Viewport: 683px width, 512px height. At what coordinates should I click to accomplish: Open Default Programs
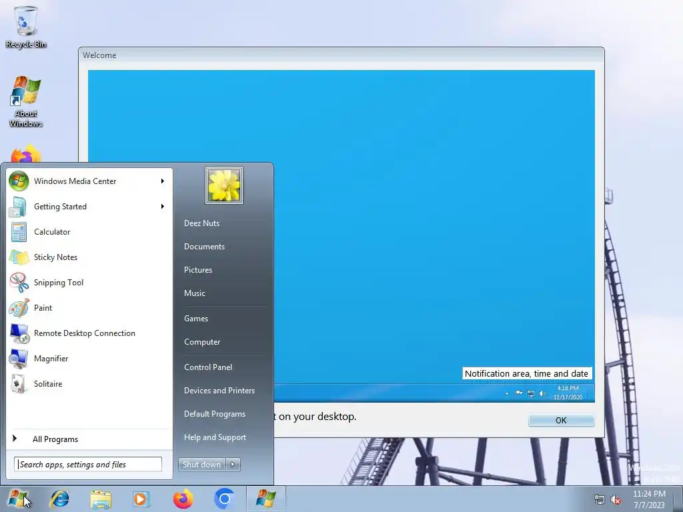click(x=214, y=414)
